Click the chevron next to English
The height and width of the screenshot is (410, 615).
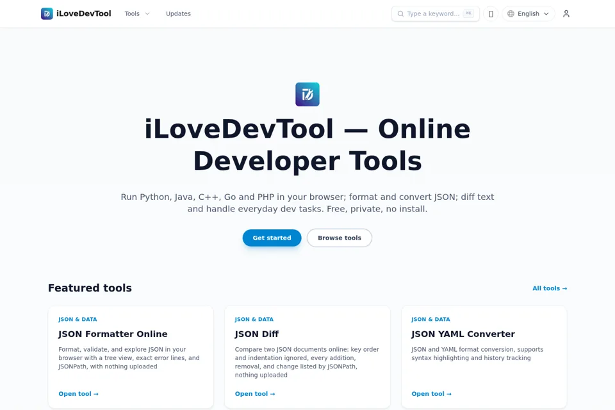pyautogui.click(x=546, y=13)
